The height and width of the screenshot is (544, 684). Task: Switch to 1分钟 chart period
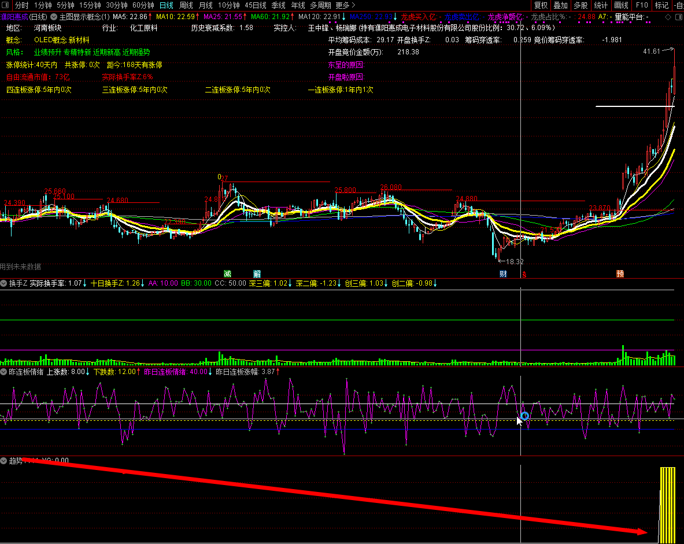coord(43,5)
